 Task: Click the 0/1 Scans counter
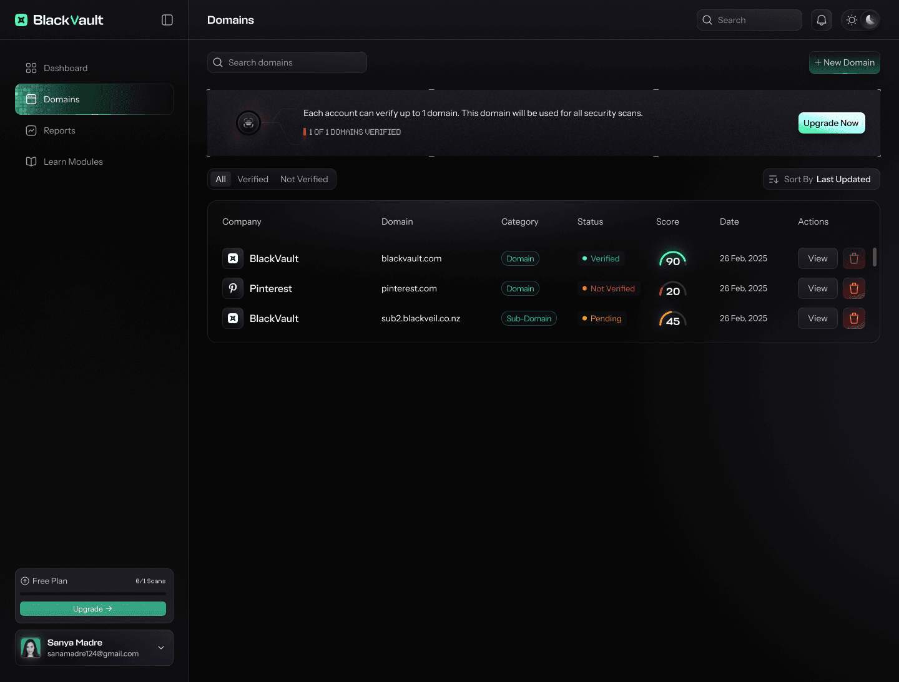pyautogui.click(x=150, y=581)
